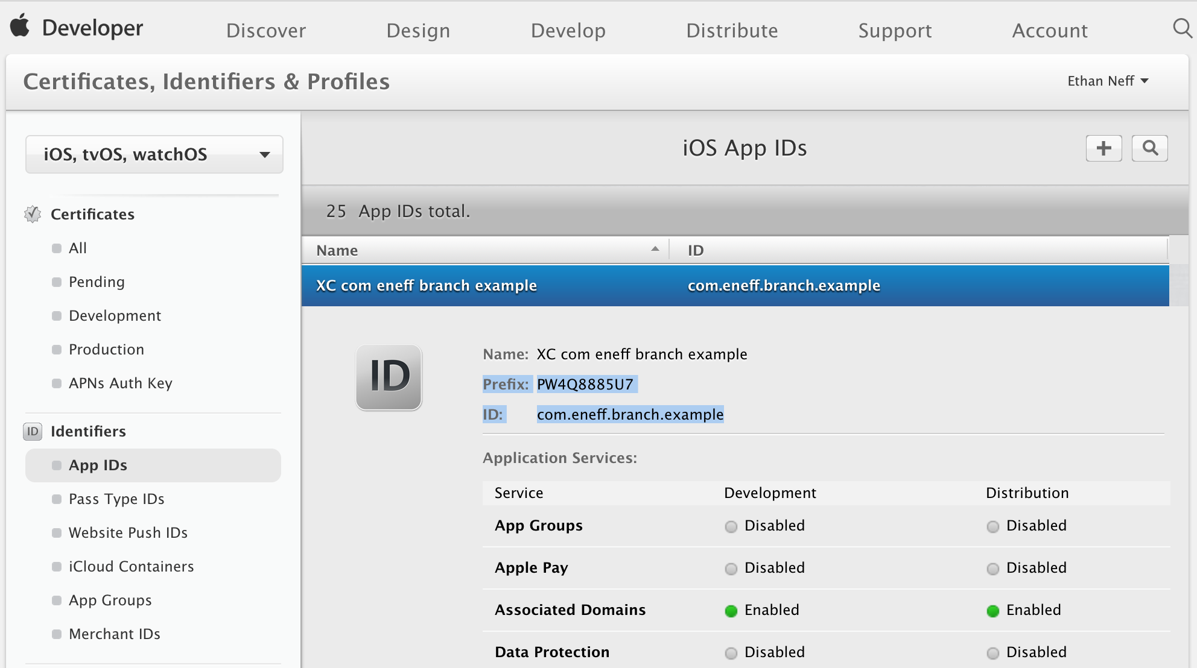Click the App IDs search magnifier button
Screen dimensions: 1197x668
pos(1150,148)
